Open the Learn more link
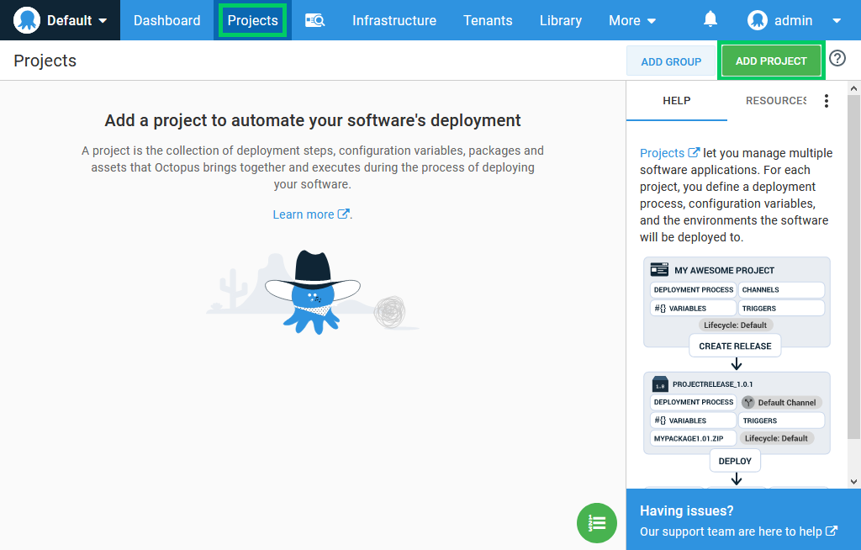This screenshot has height=550, width=861. (311, 214)
